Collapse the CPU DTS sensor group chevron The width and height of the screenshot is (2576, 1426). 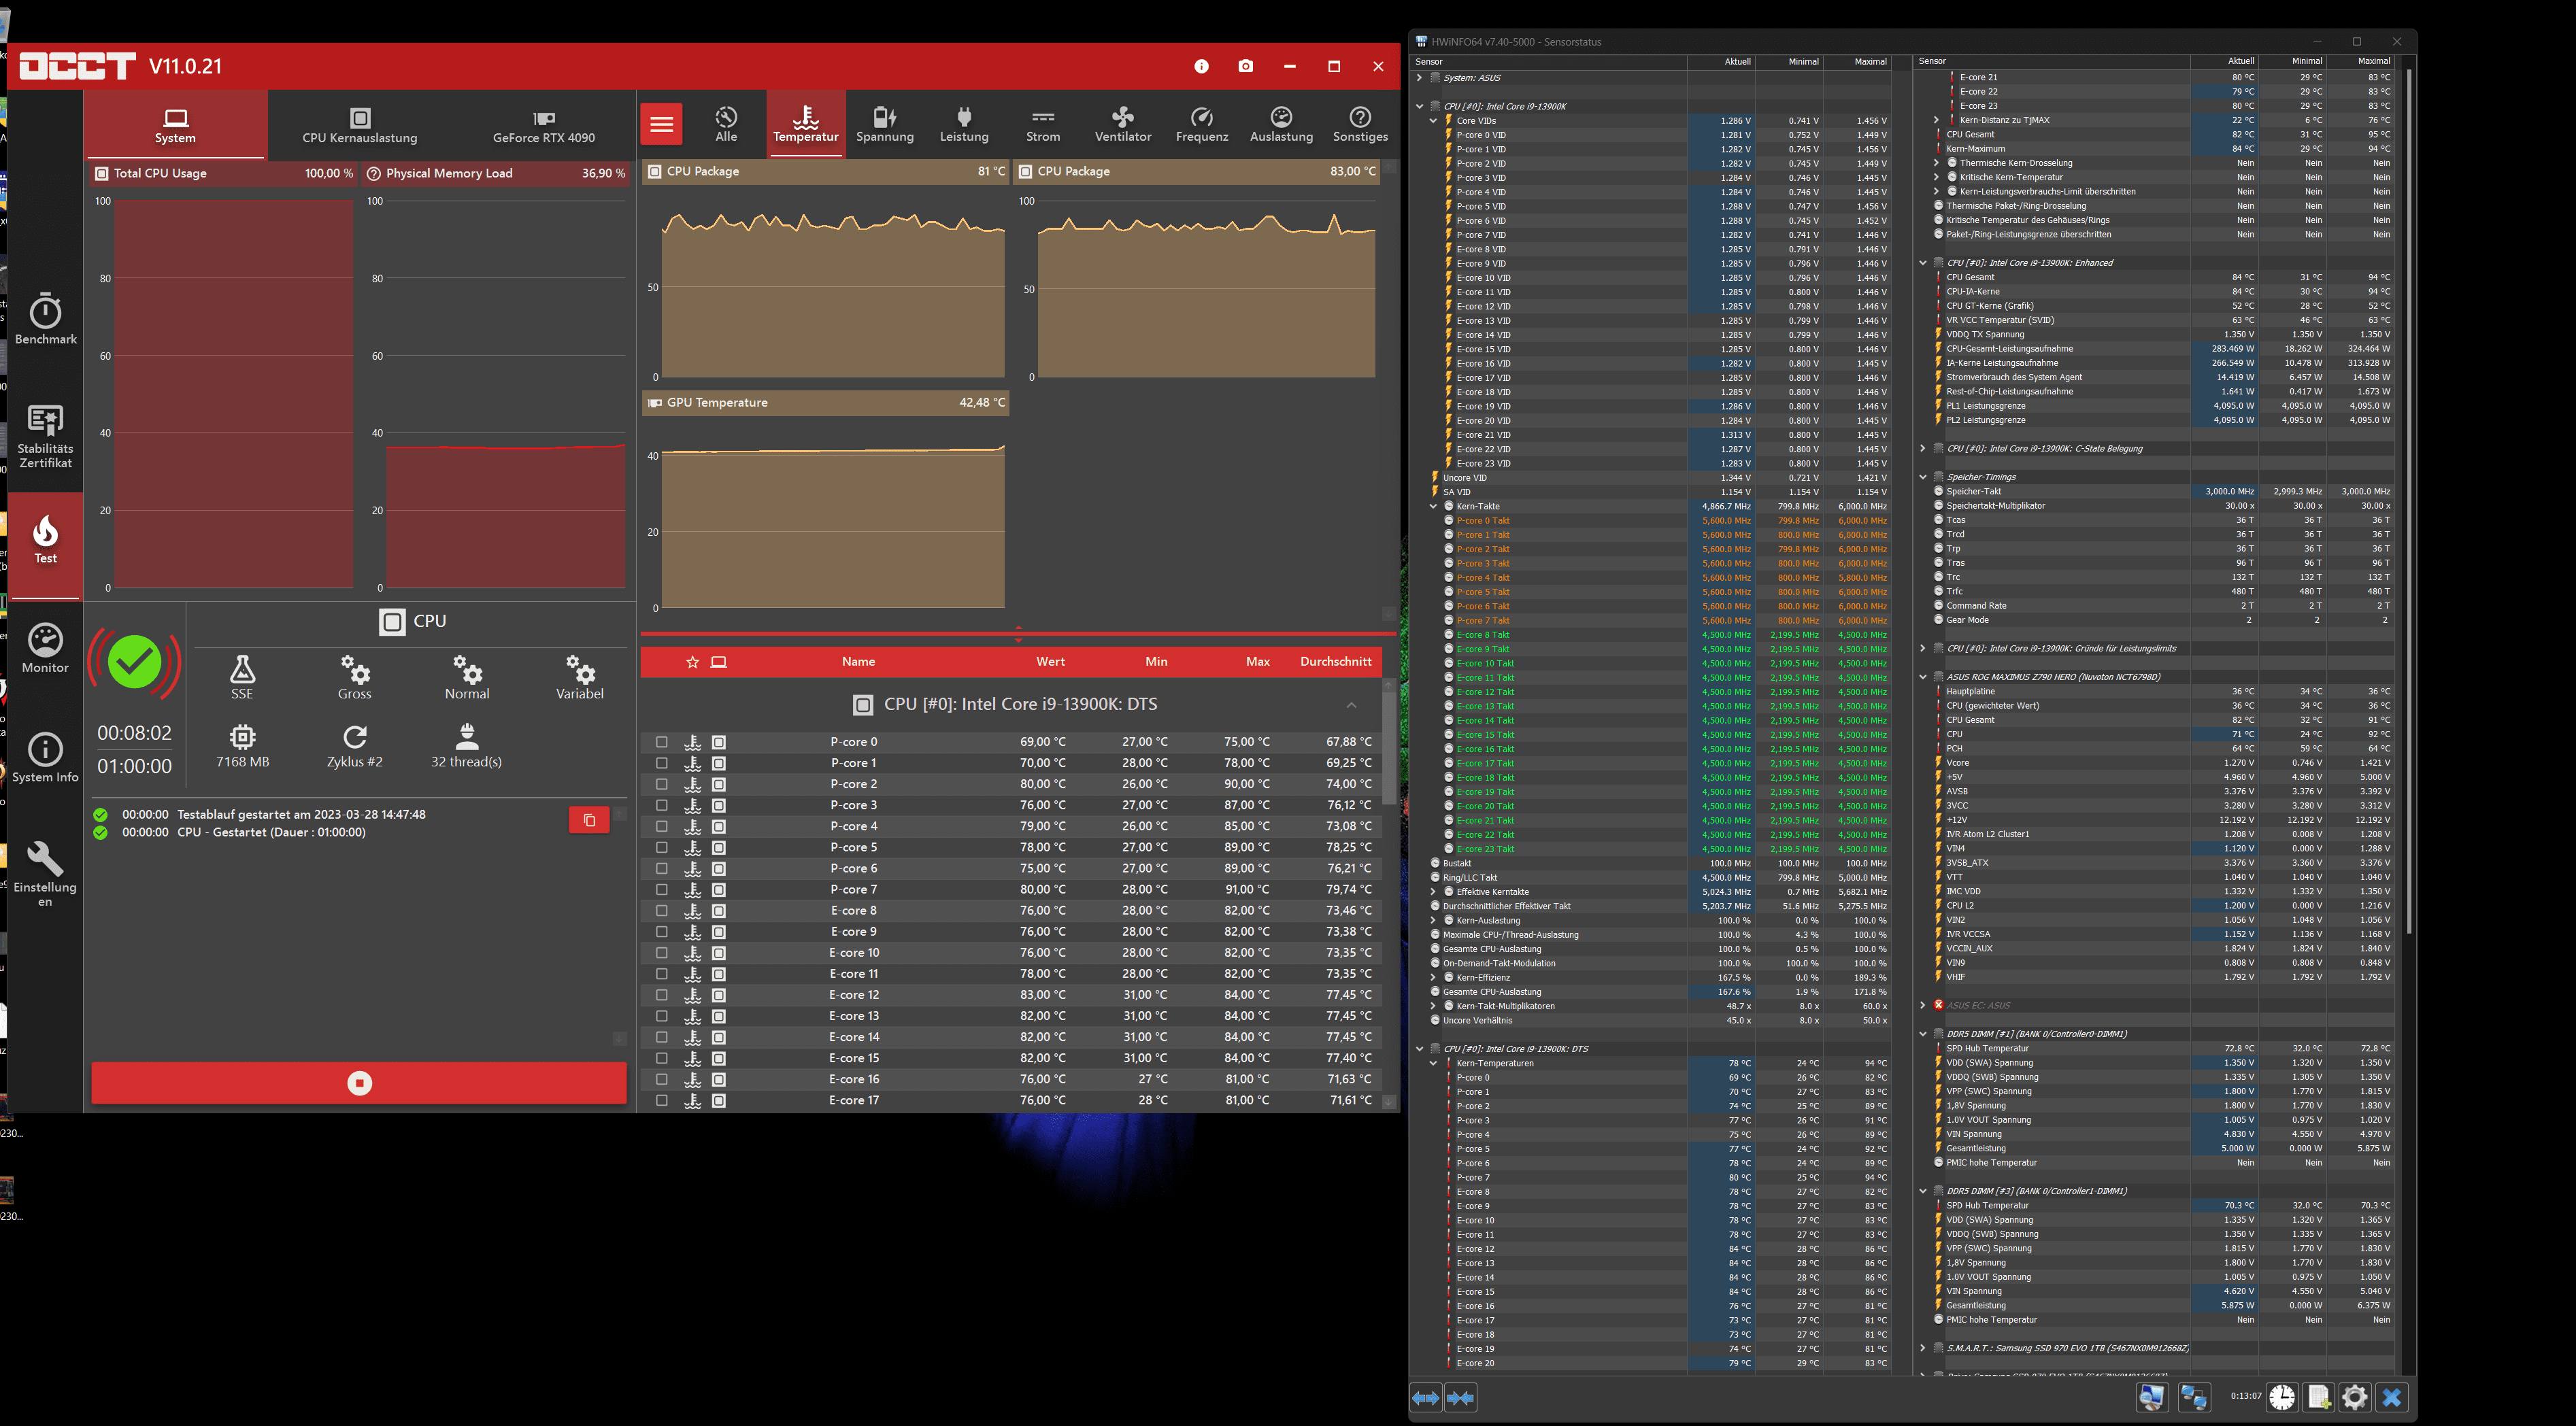[1351, 705]
